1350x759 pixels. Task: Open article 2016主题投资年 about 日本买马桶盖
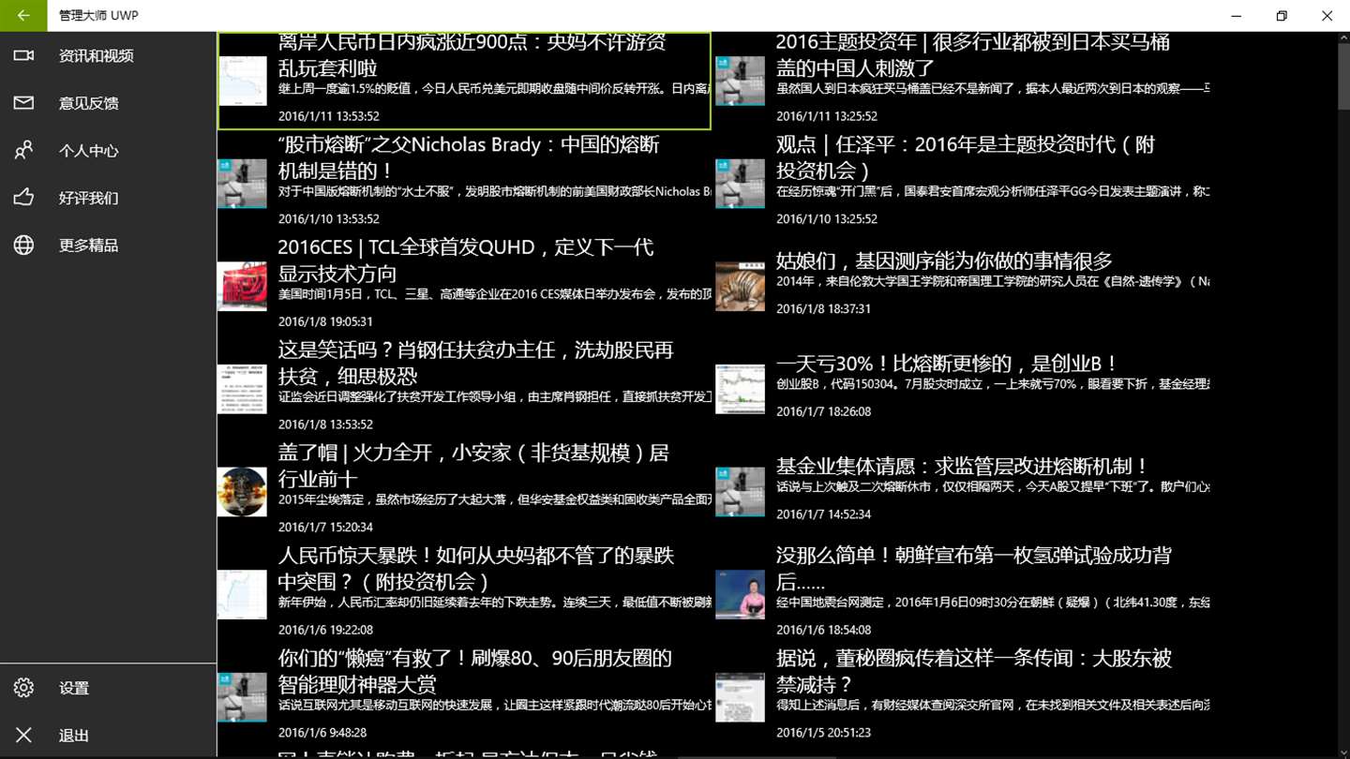click(962, 81)
